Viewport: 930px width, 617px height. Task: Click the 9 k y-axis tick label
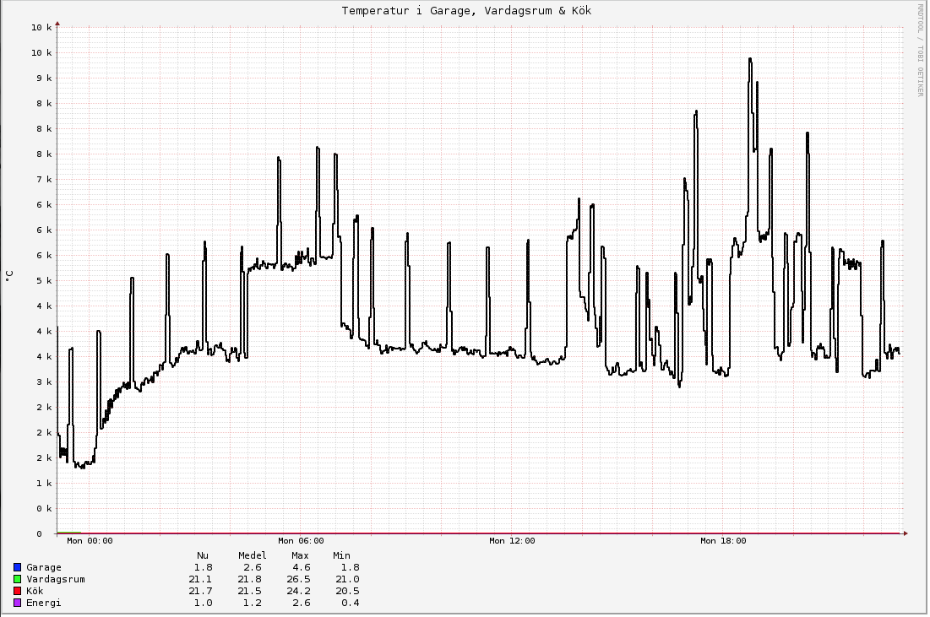[41, 78]
